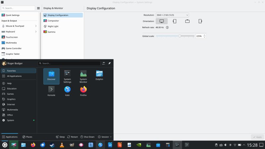Open the Graphics category in the launcher
Screen dimensions: 265x149
(19, 99)
